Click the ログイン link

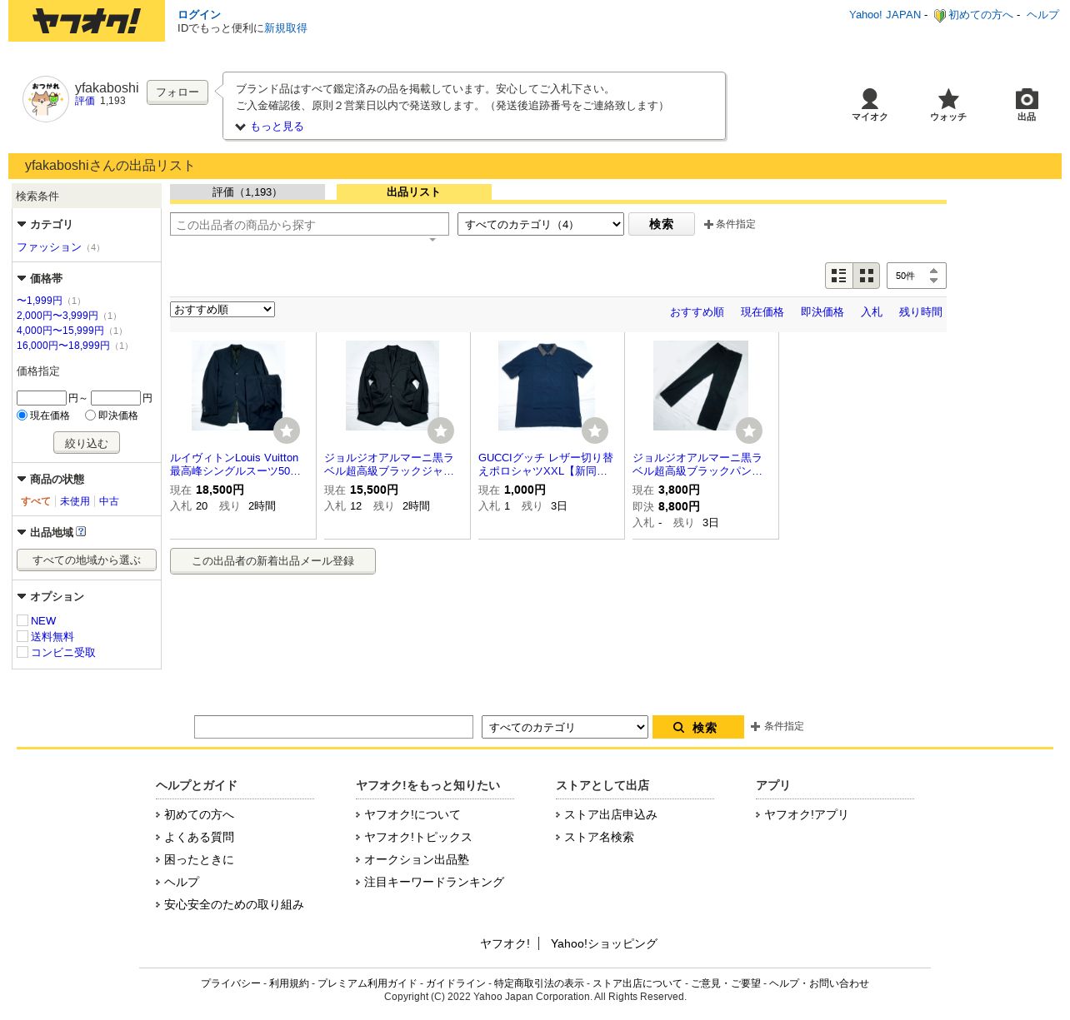pyautogui.click(x=199, y=15)
